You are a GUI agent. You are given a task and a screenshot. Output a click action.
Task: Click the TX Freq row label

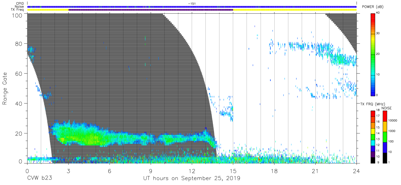(18, 9)
